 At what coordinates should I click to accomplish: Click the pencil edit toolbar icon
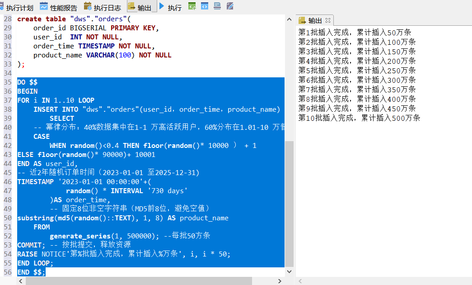click(x=230, y=7)
